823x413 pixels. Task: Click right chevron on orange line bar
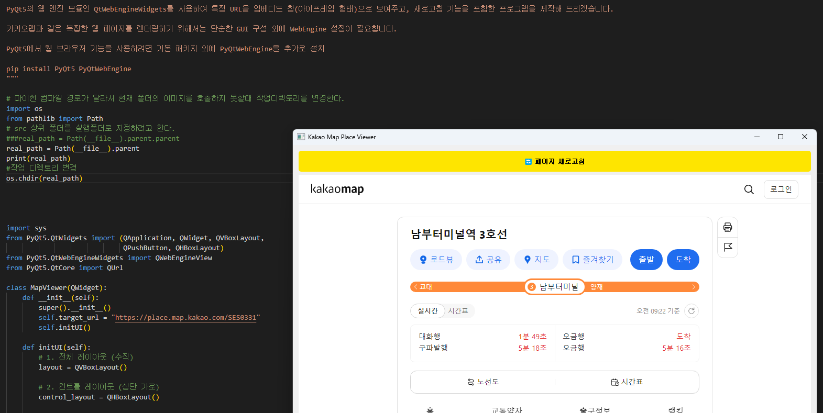tap(694, 287)
